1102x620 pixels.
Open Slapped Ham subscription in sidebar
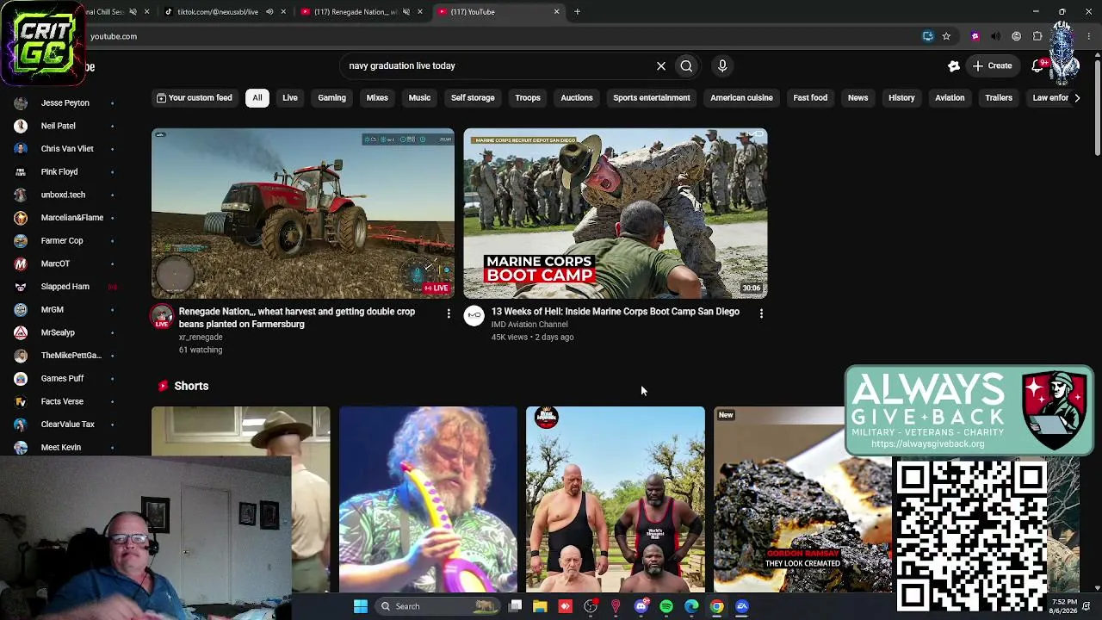click(65, 287)
